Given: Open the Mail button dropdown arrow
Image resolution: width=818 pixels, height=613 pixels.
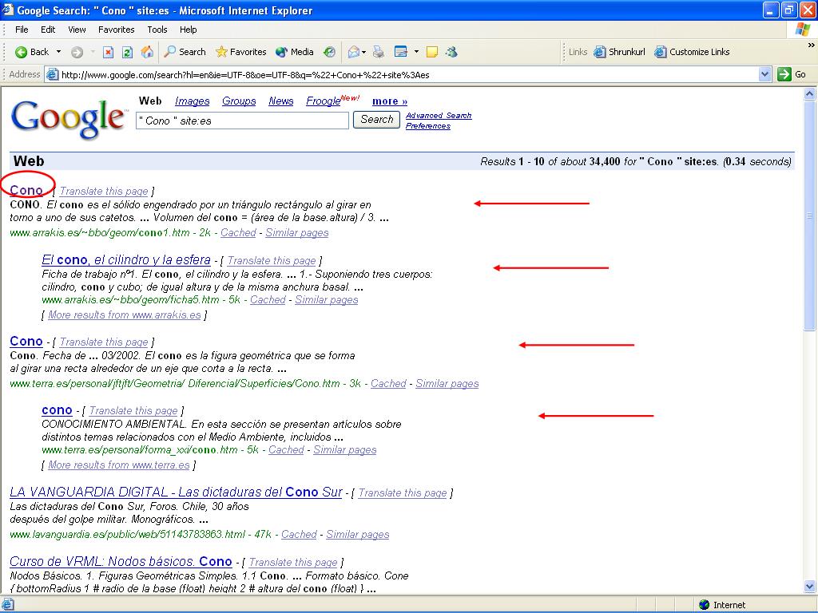Looking at the screenshot, I should point(363,52).
